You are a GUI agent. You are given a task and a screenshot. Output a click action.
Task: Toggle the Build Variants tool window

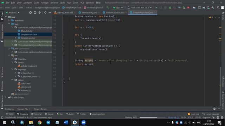tap(2, 102)
